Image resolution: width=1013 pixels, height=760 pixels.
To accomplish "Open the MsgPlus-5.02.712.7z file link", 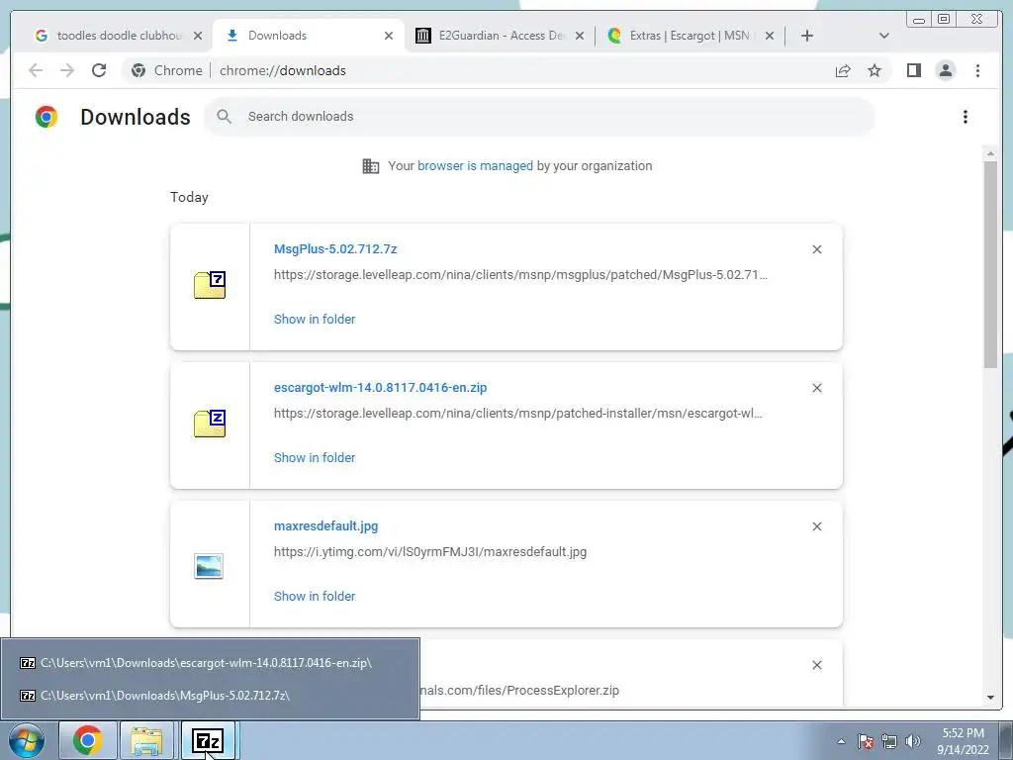I will coord(335,248).
